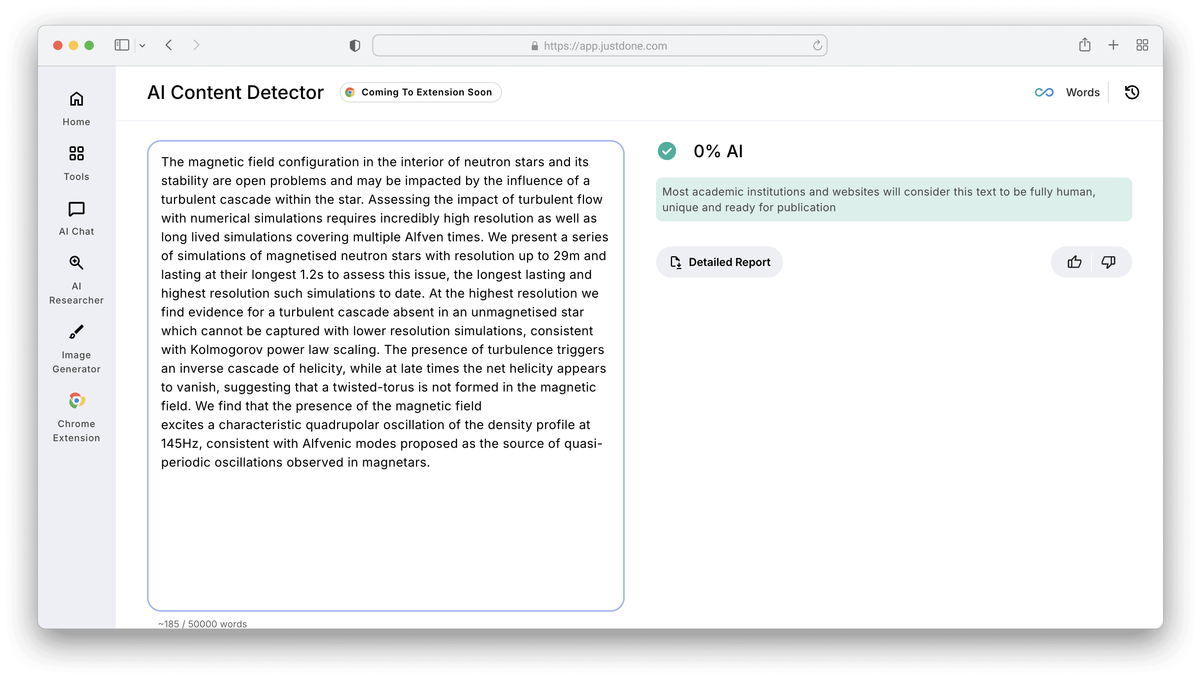1201x679 pixels.
Task: Expand the sidebar options chevron dropdown
Action: pyautogui.click(x=142, y=46)
